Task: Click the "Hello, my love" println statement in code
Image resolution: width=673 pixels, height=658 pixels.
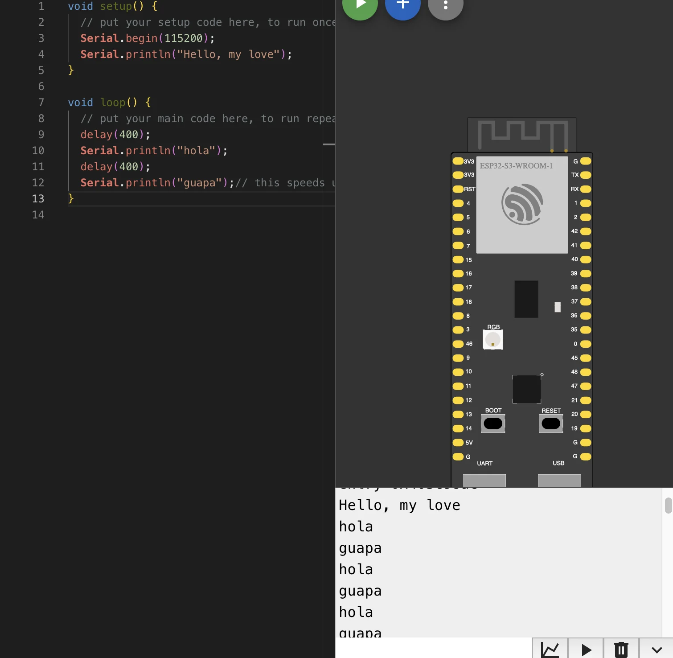Action: [186, 54]
